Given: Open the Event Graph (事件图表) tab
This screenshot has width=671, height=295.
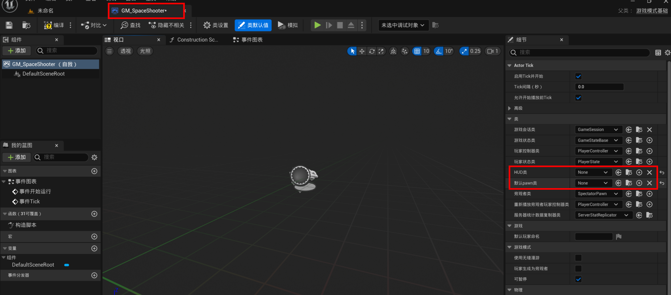Looking at the screenshot, I should (248, 40).
